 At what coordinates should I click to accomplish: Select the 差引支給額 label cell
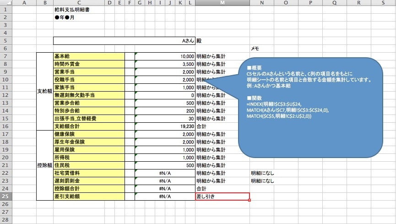(x=89, y=197)
